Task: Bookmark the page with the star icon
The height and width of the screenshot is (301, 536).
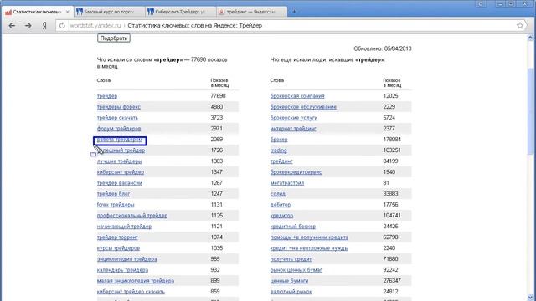Action: tap(520, 26)
